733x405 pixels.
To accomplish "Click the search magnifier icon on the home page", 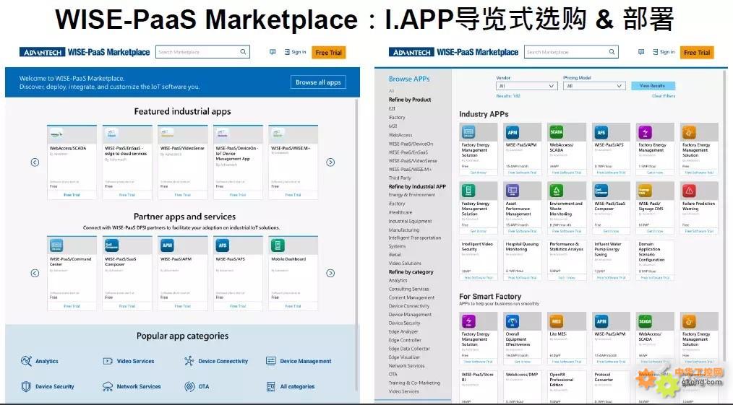I will pos(243,52).
